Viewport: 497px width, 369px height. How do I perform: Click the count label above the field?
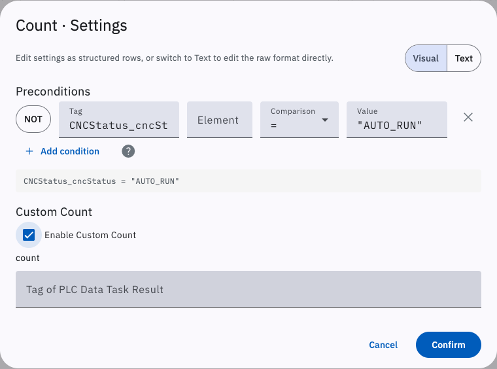click(27, 258)
